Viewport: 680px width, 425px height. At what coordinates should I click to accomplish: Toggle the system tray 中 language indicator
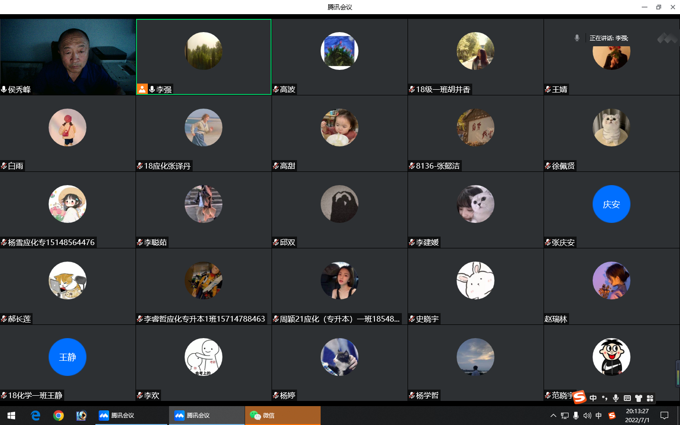(x=599, y=416)
